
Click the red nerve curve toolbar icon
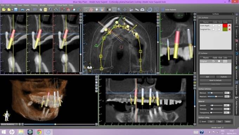(x=91, y=9)
